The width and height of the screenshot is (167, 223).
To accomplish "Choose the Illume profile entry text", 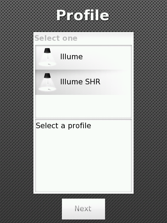I will [71, 57].
